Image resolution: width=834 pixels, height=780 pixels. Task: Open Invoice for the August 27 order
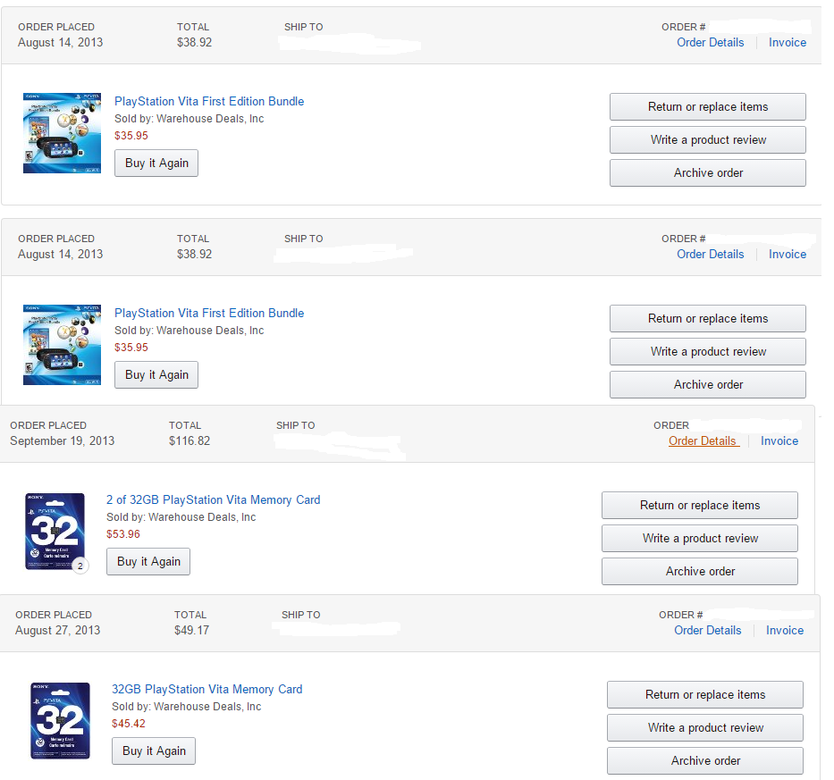(784, 630)
